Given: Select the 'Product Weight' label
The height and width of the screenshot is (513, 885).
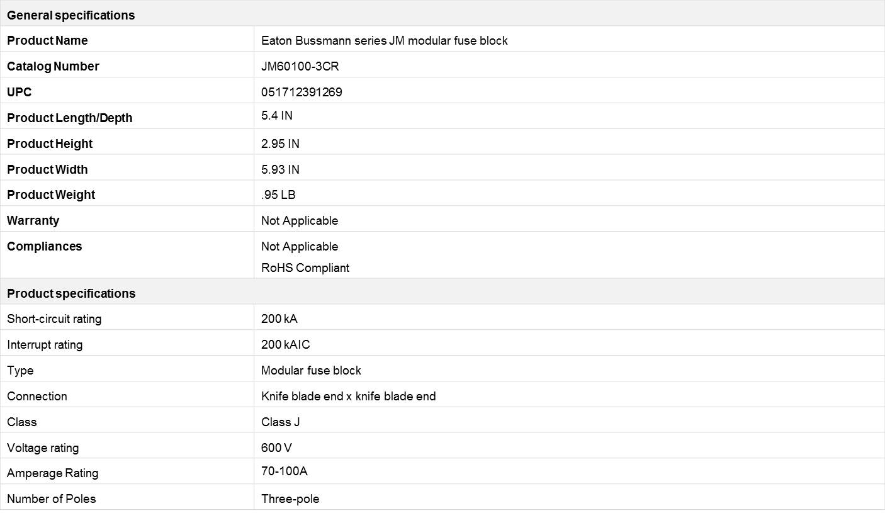Looking at the screenshot, I should (x=51, y=195).
